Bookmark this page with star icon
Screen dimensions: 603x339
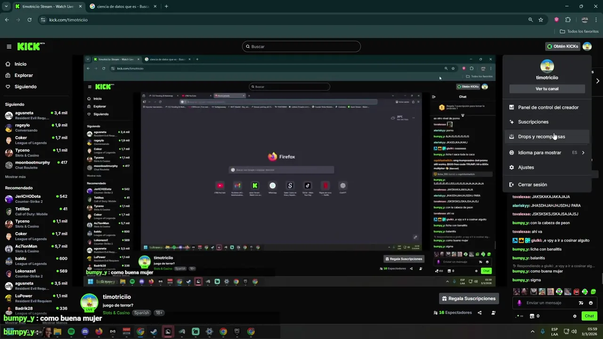(541, 20)
